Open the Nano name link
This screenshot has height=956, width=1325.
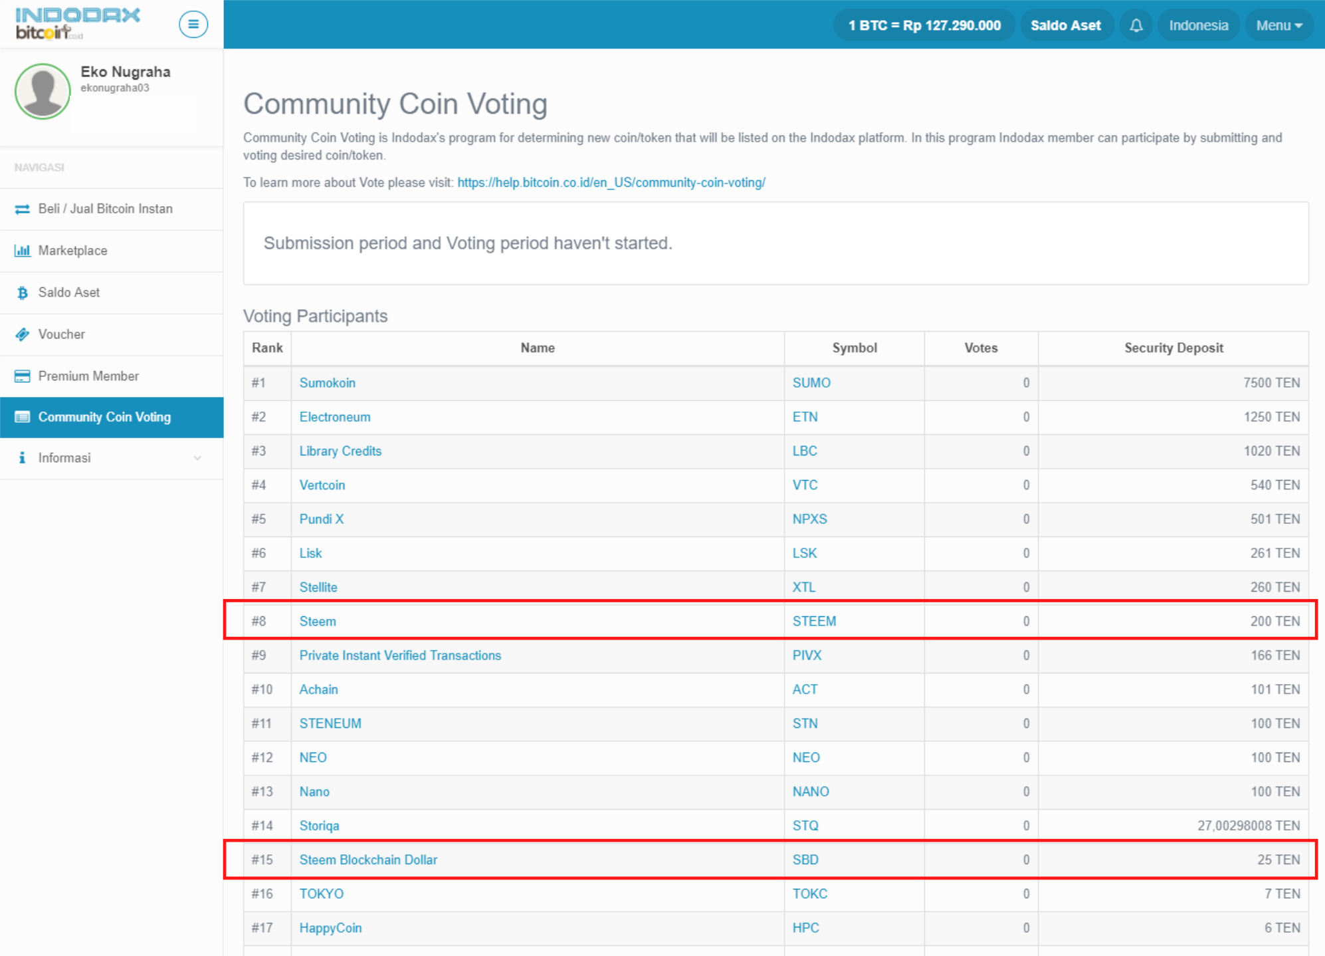314,792
